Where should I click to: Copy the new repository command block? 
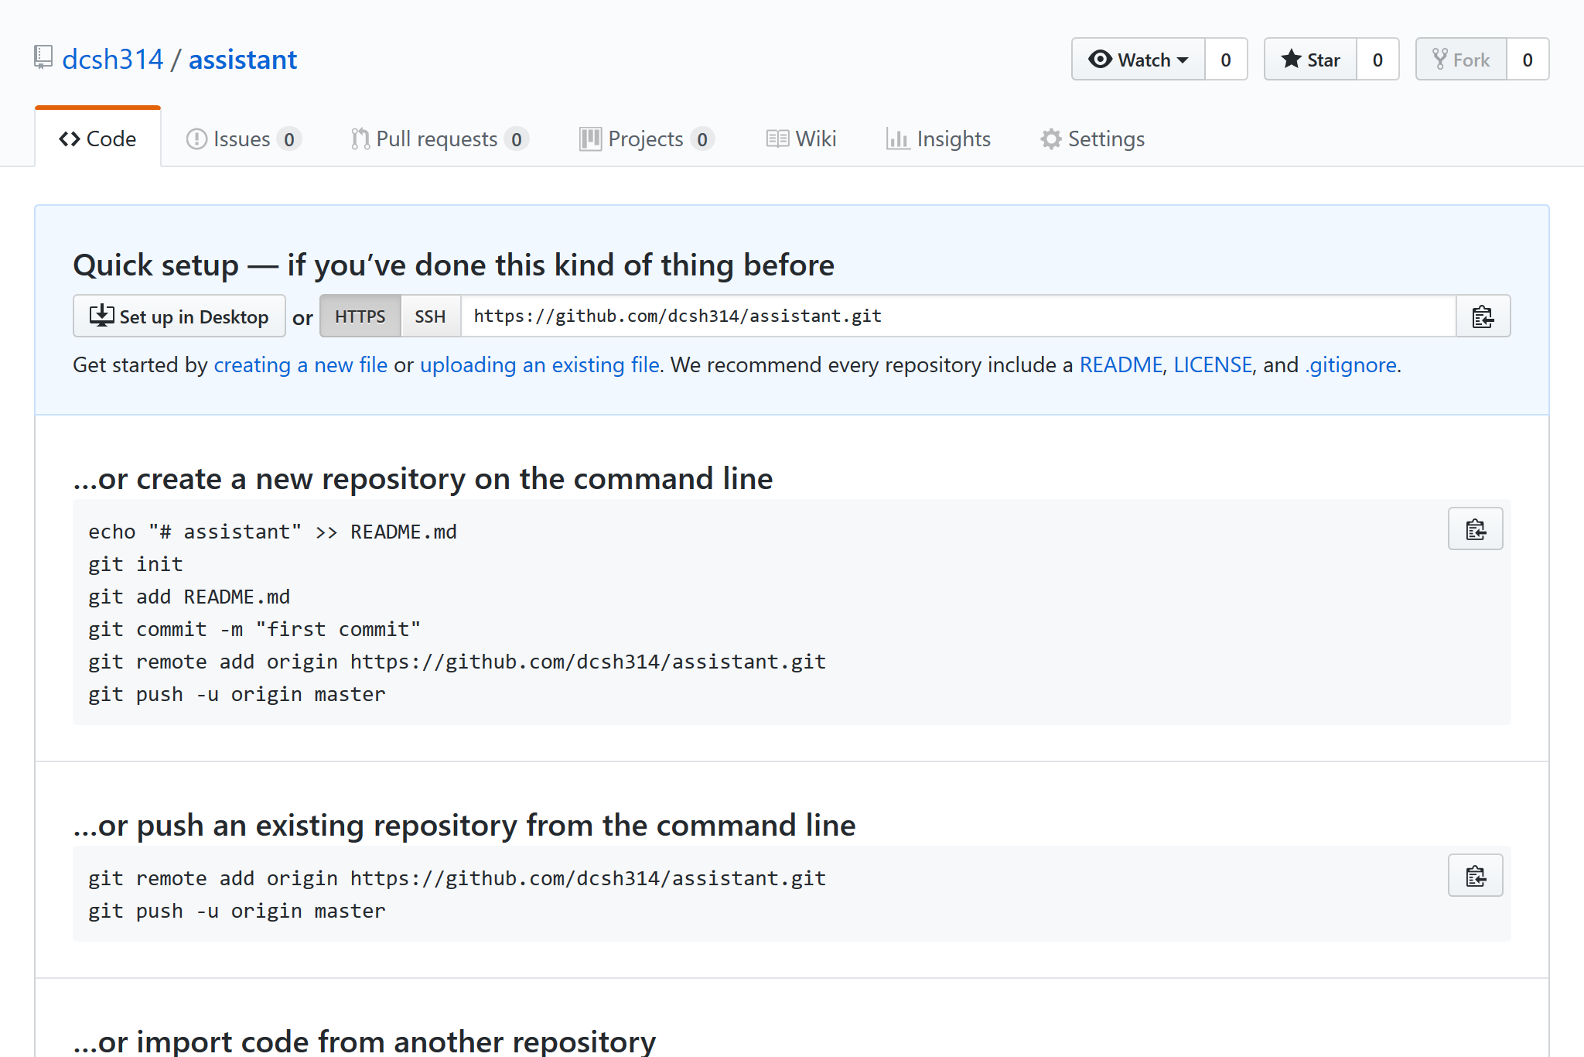pyautogui.click(x=1474, y=529)
